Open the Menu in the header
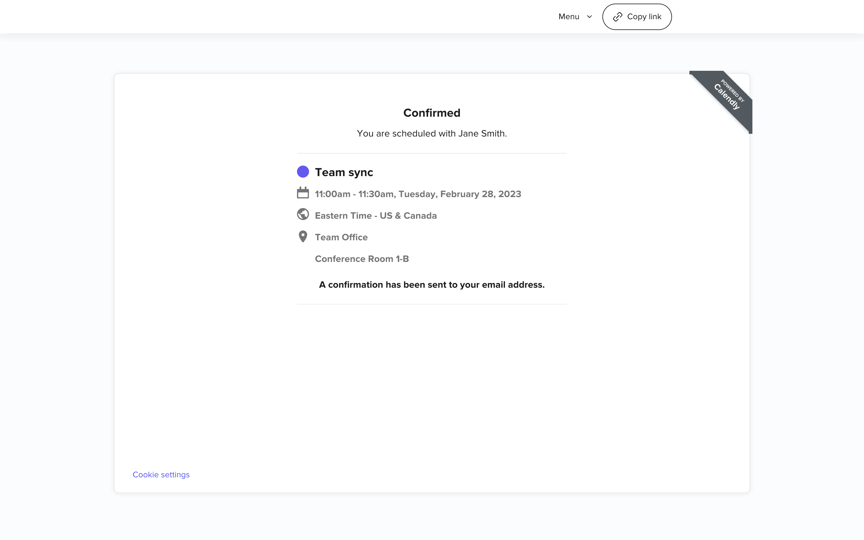The image size is (864, 540). click(569, 17)
